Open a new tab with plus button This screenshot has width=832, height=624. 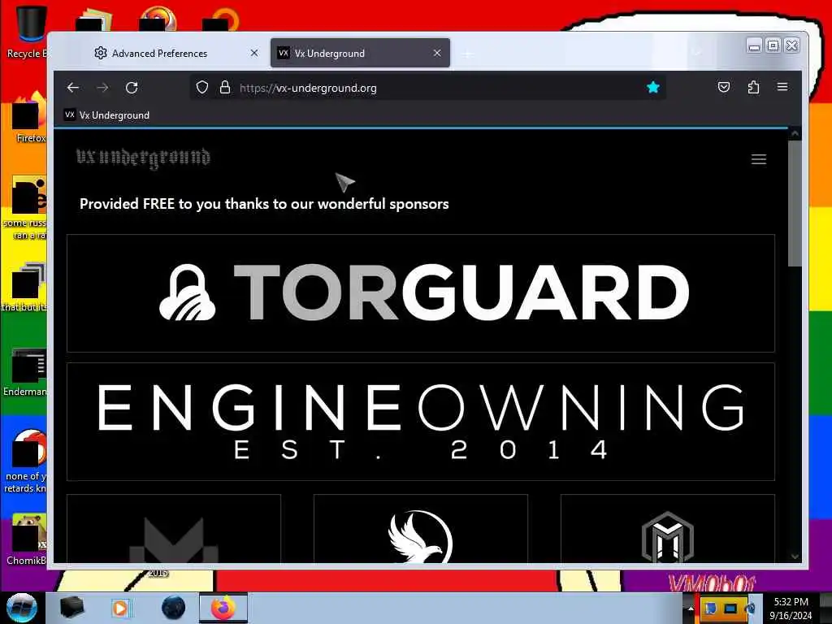(x=468, y=54)
